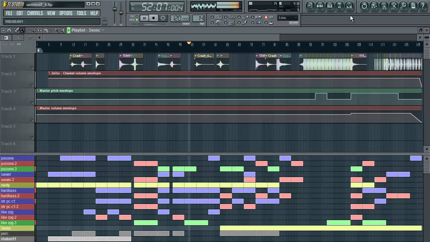Toggle the Playlist snap magnet icon
This screenshot has width=430, height=242.
click(x=9, y=30)
